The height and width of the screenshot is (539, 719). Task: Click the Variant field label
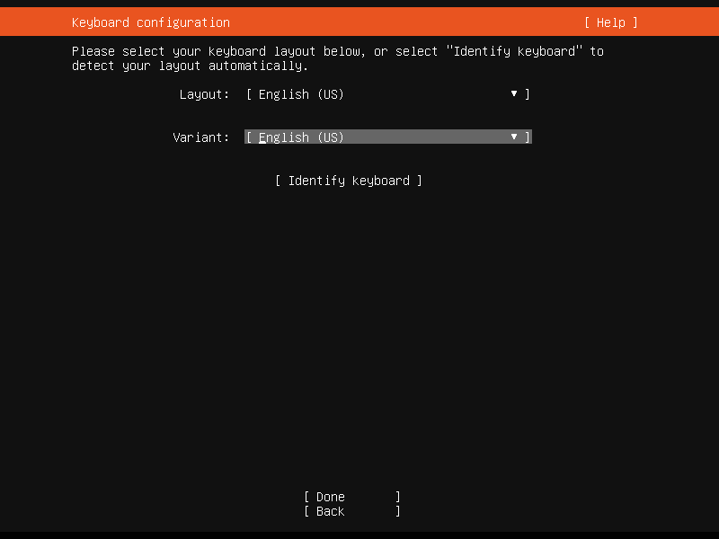pyautogui.click(x=200, y=137)
